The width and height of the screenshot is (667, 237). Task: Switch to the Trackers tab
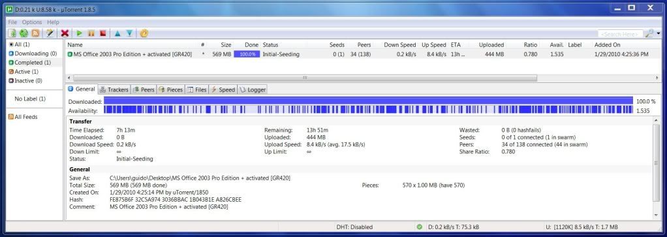point(114,90)
